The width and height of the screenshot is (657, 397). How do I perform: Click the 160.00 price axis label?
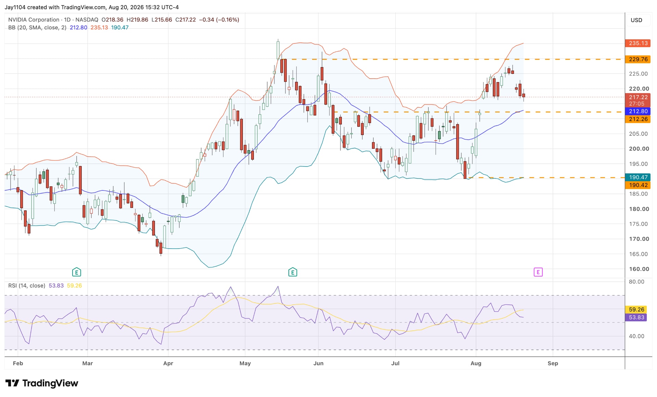coord(639,269)
